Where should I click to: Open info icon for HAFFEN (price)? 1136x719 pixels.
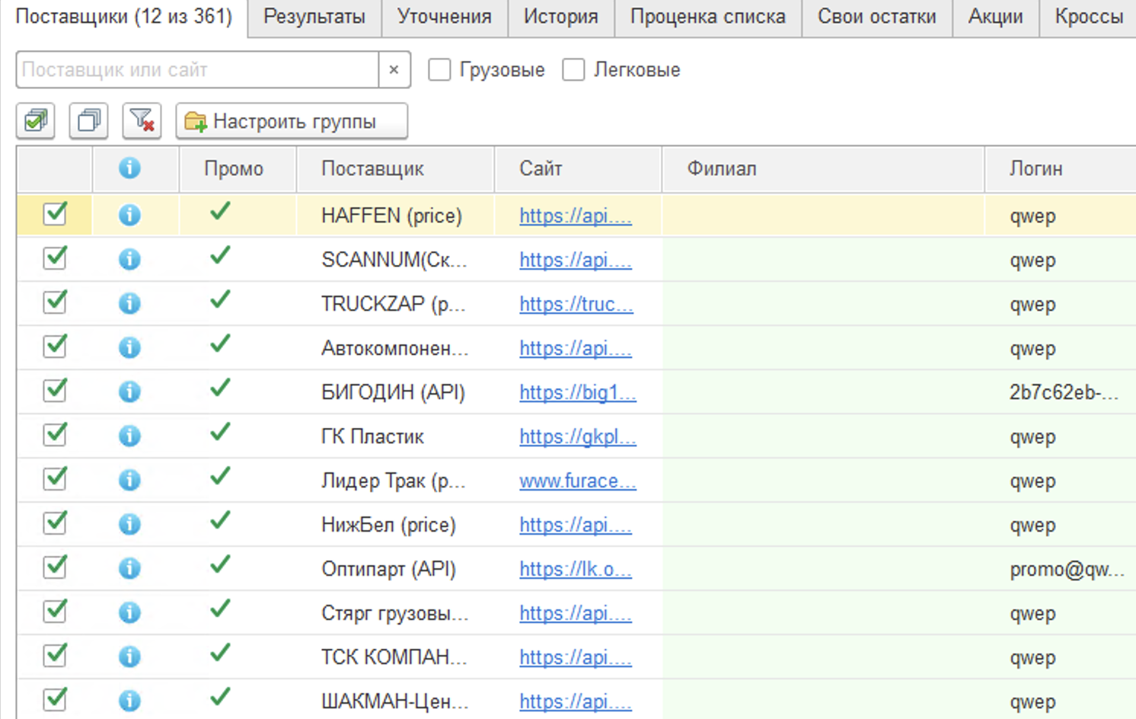pyautogui.click(x=129, y=216)
